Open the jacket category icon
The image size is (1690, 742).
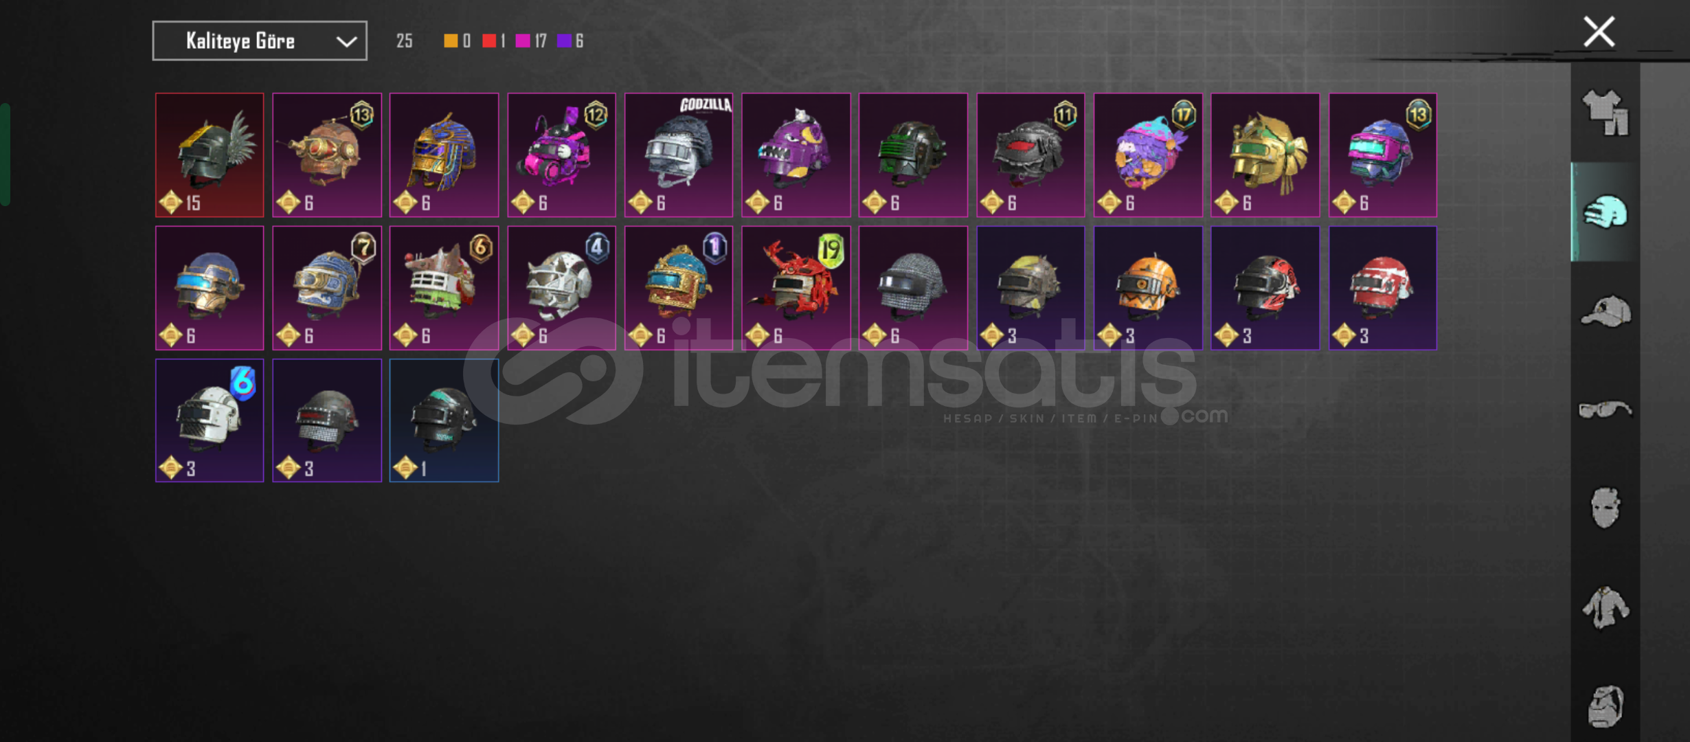click(1605, 607)
